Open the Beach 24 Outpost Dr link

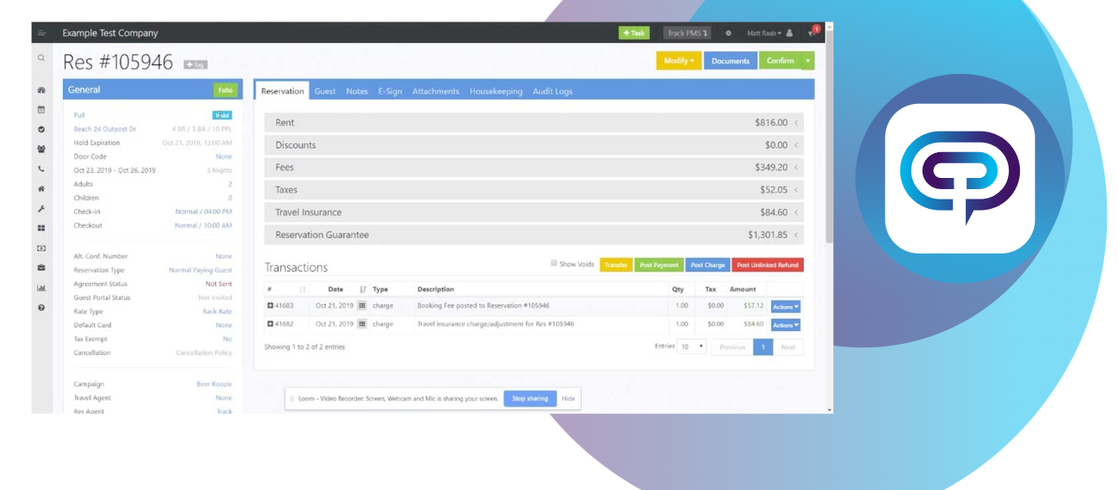coord(107,129)
